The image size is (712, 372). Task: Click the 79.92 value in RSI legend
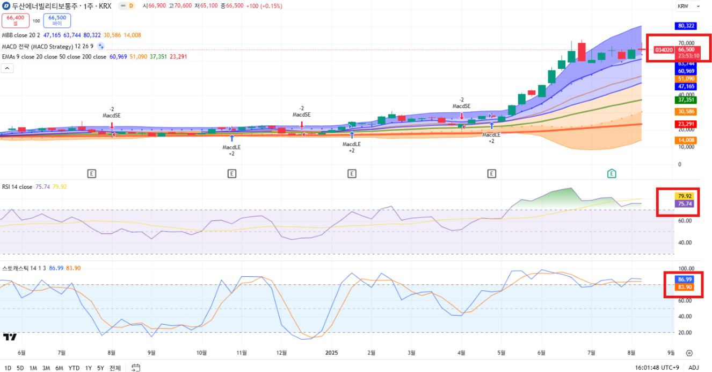tap(60, 187)
